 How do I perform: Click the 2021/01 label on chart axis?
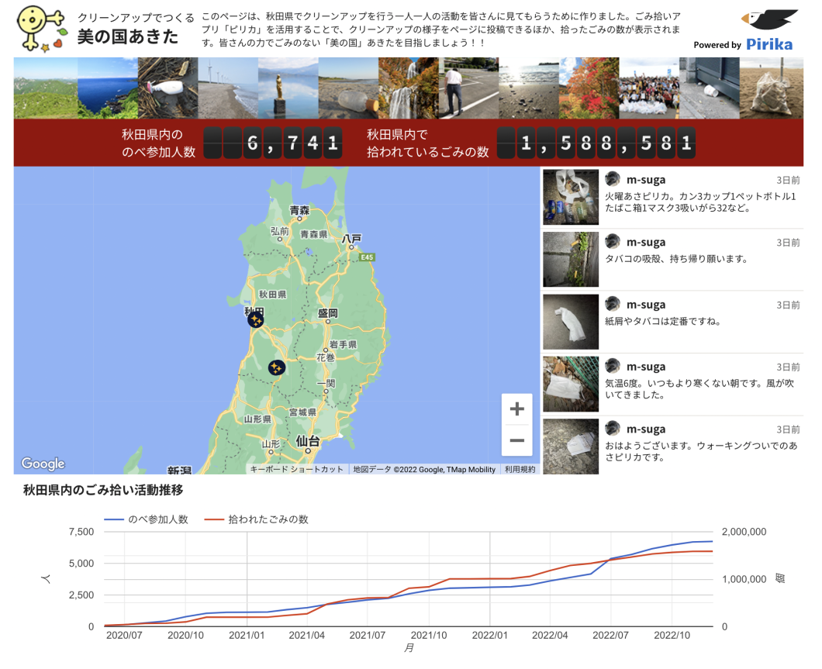(x=247, y=636)
